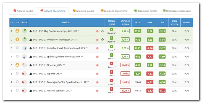Enable alert bell for Ameryki Łacińskiej fund
The height and width of the screenshot is (103, 202).
coord(17,90)
